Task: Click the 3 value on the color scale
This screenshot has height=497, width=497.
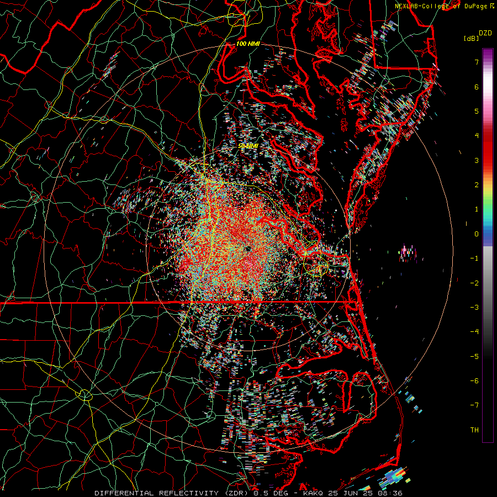Action: (x=477, y=160)
